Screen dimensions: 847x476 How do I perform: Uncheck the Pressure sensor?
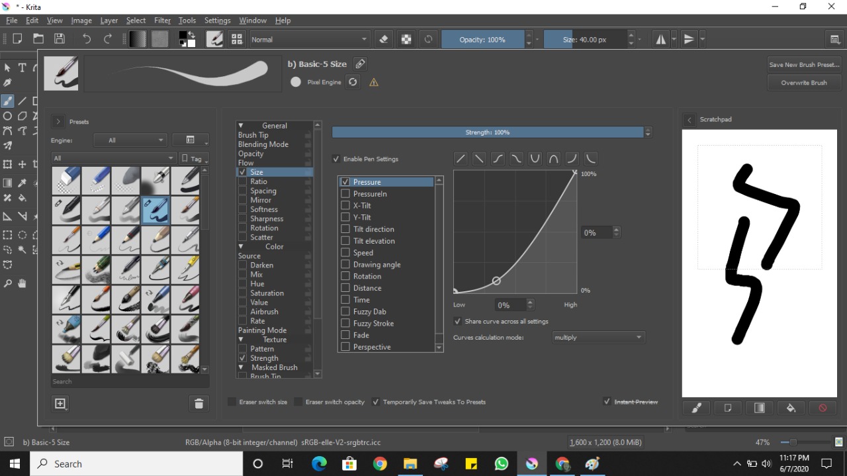[x=345, y=182]
